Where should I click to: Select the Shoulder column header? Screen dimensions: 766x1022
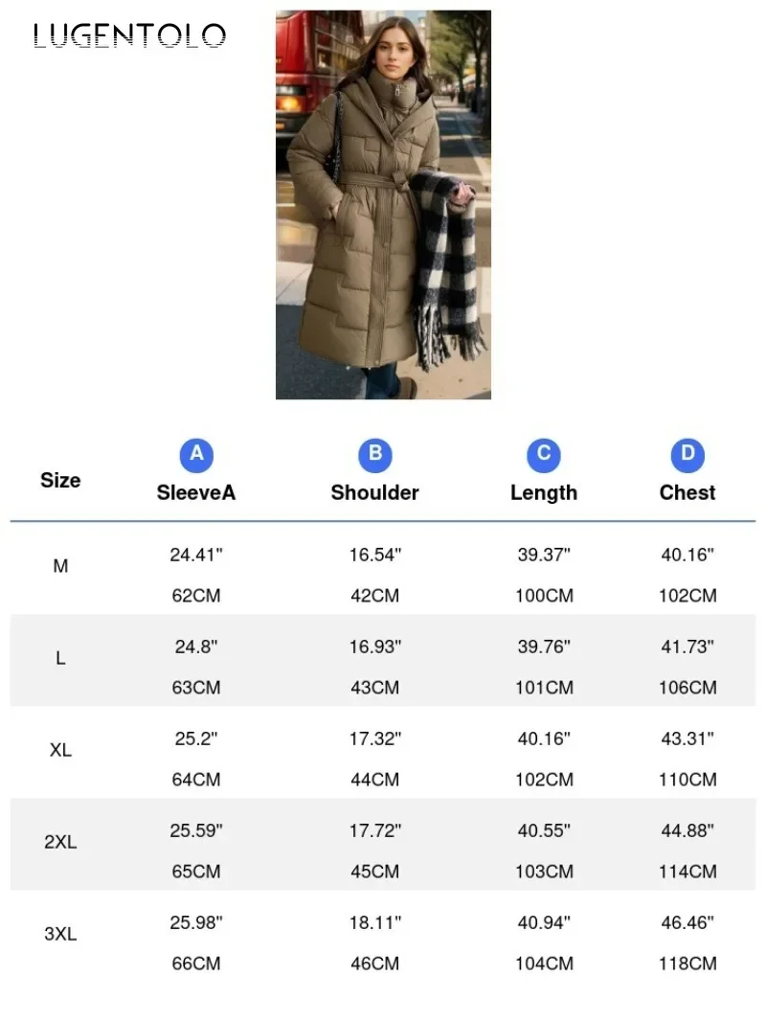[375, 492]
